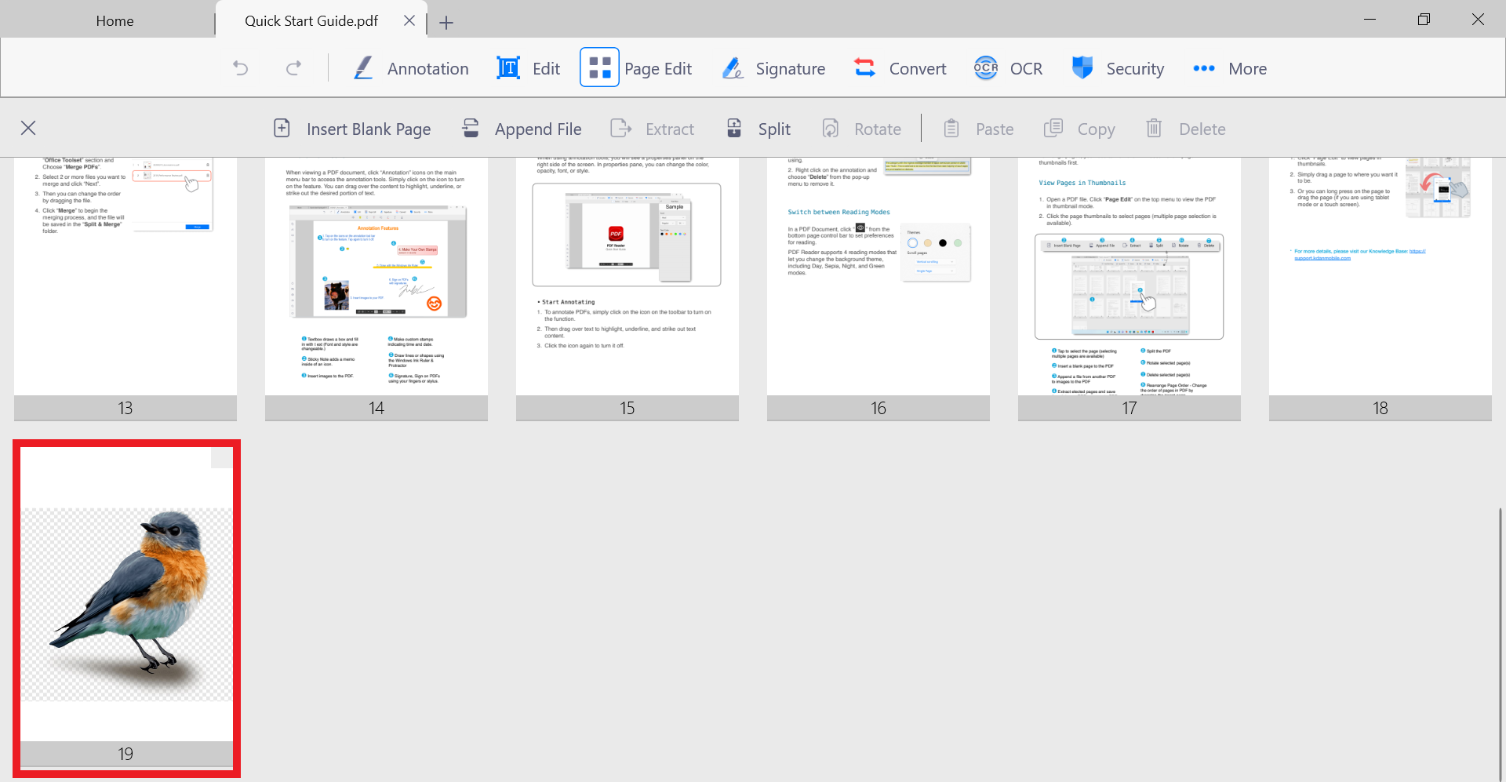Click the Security shield icon

pos(1082,68)
